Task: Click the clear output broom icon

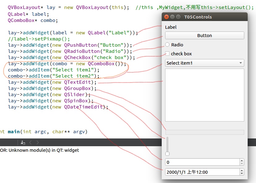Action: coord(23,143)
